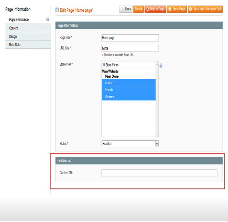This screenshot has width=228, height=222.
Task: Click the Store View help tooltip icon
Action: pyautogui.click(x=161, y=66)
